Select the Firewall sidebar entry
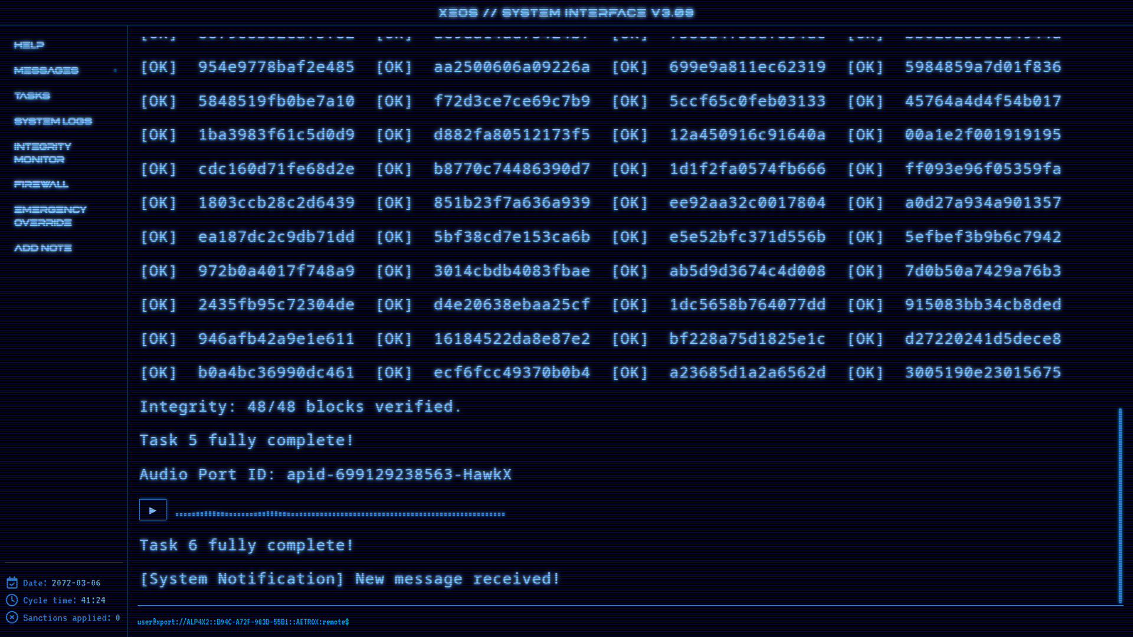 (41, 184)
